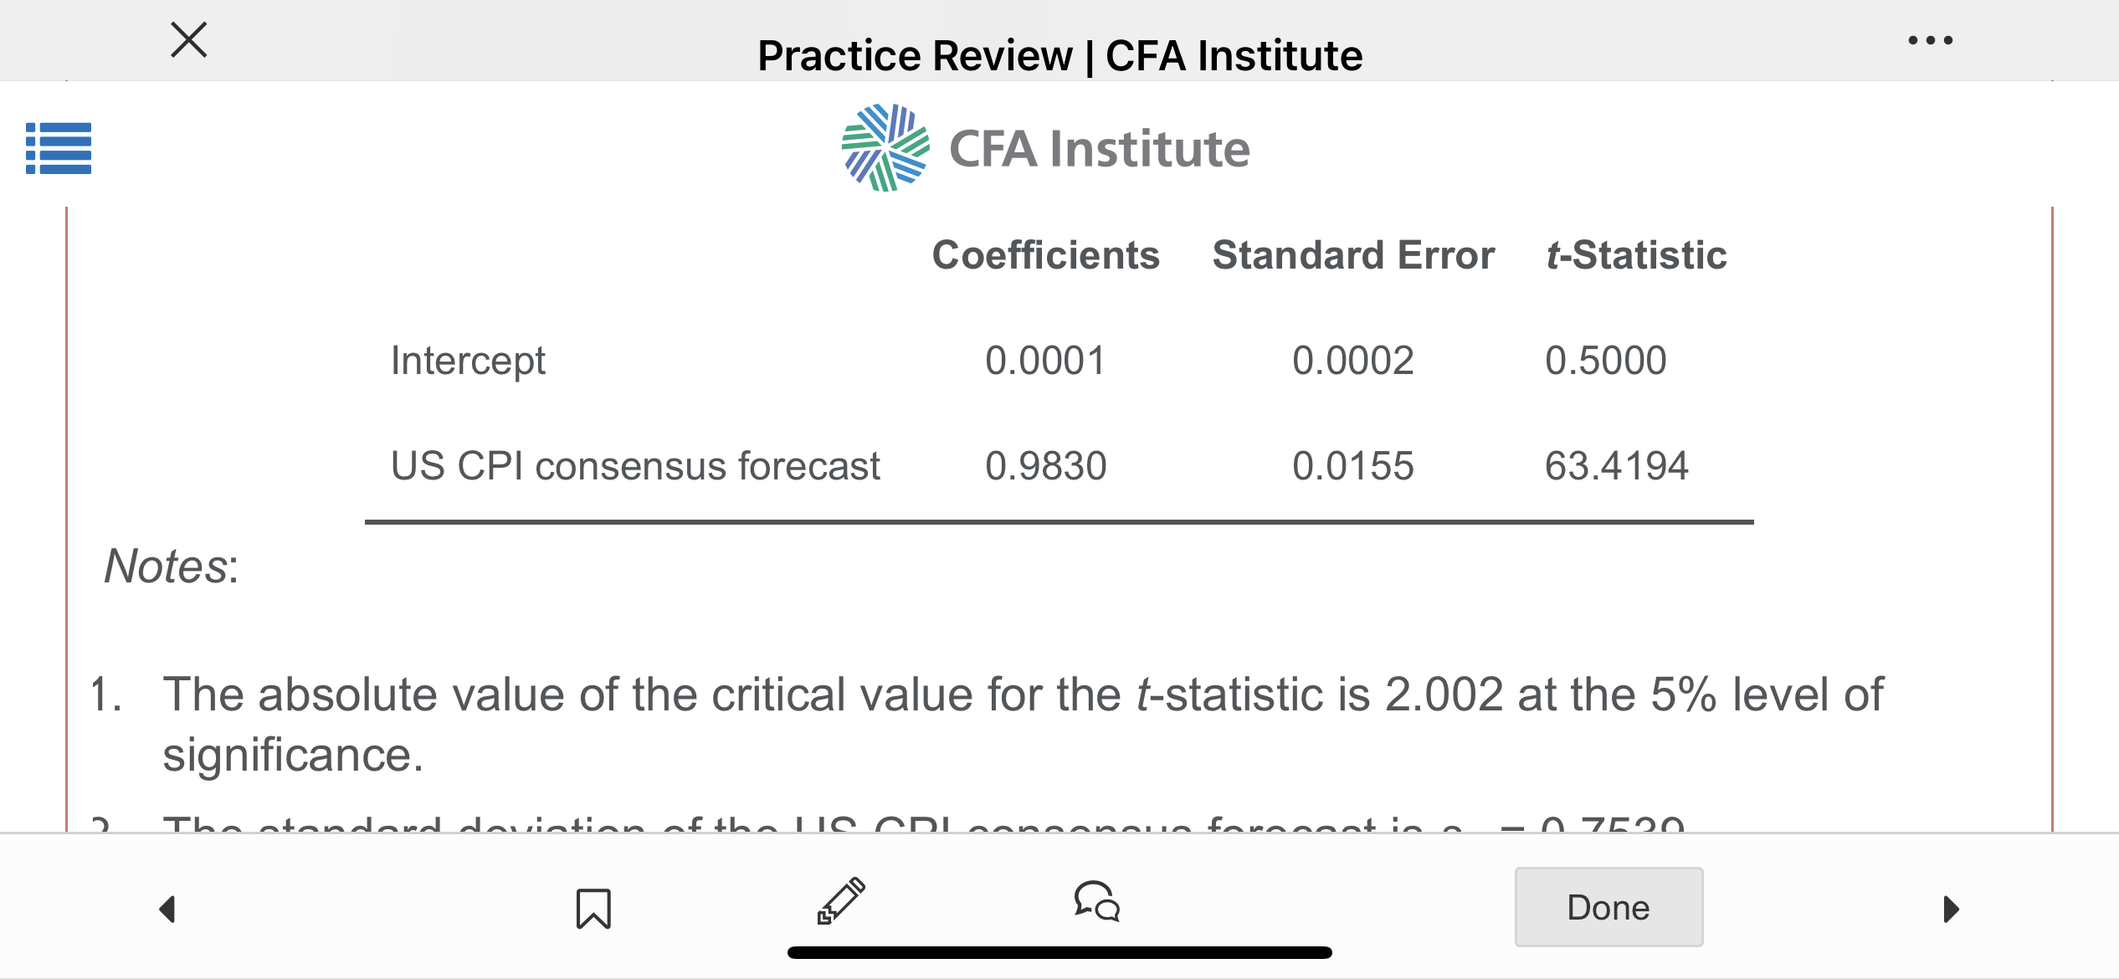Select the pencil highlight tool
Viewport: 2119px width, 979px height.
click(841, 902)
